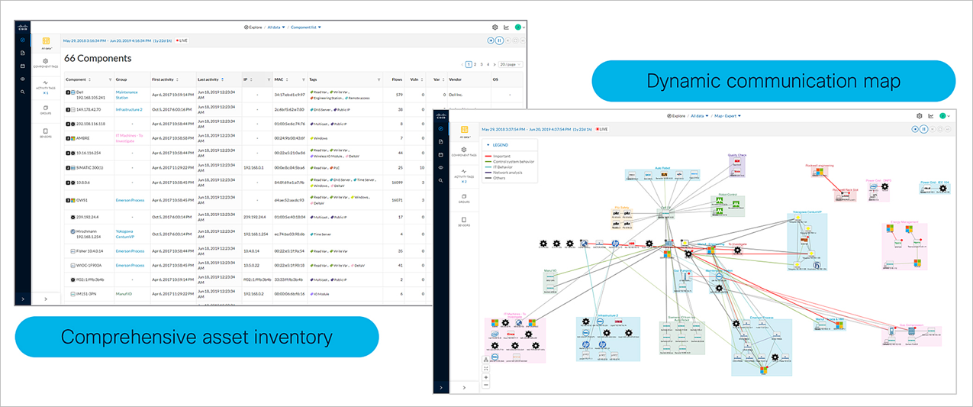Toggle LIVE mode in the component list view
This screenshot has height=407, width=973.
183,40
